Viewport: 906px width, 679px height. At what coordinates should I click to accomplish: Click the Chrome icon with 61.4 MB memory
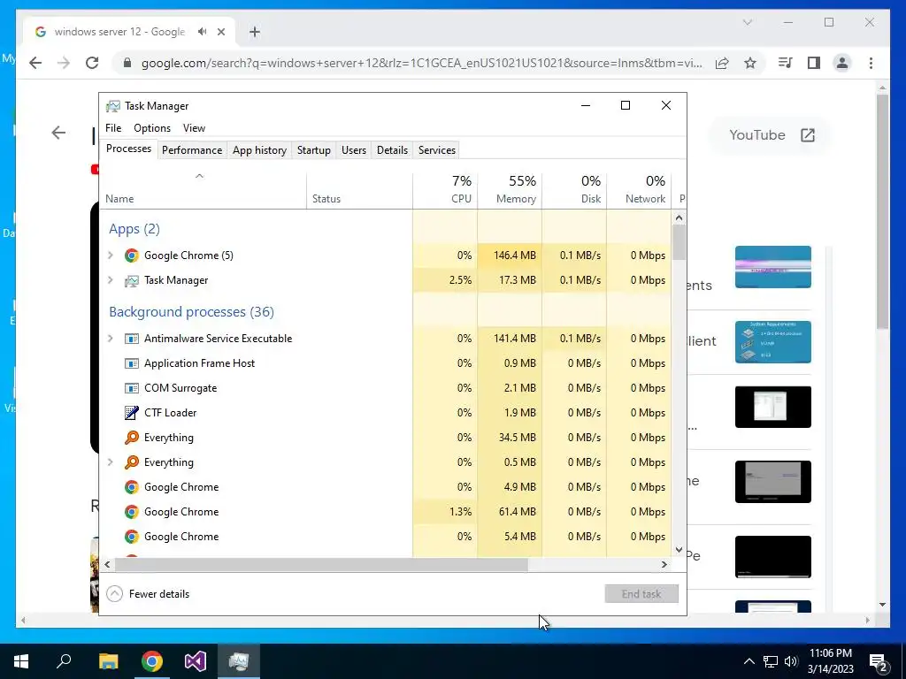(132, 512)
